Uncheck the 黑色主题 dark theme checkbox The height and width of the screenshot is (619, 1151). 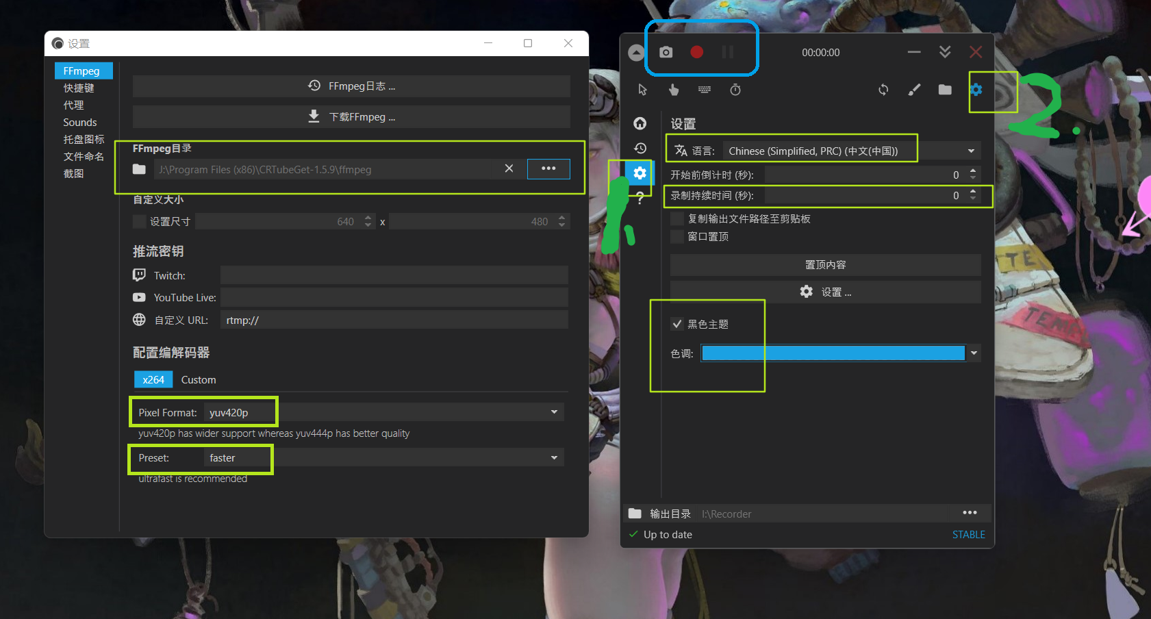pyautogui.click(x=677, y=324)
